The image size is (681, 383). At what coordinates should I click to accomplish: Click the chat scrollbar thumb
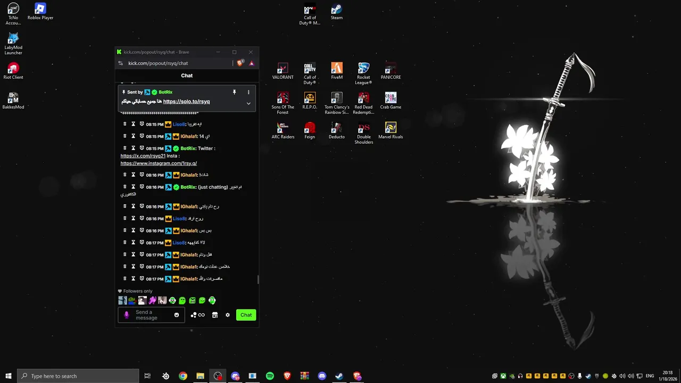pos(258,279)
